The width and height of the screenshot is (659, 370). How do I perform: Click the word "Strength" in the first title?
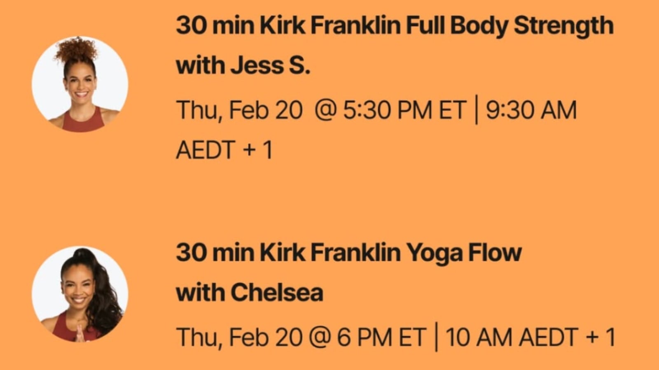click(563, 25)
